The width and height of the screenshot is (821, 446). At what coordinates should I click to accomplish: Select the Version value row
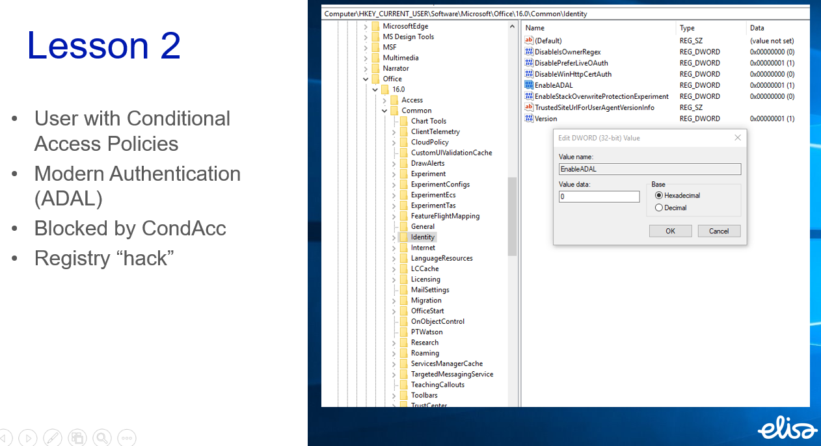click(546, 118)
